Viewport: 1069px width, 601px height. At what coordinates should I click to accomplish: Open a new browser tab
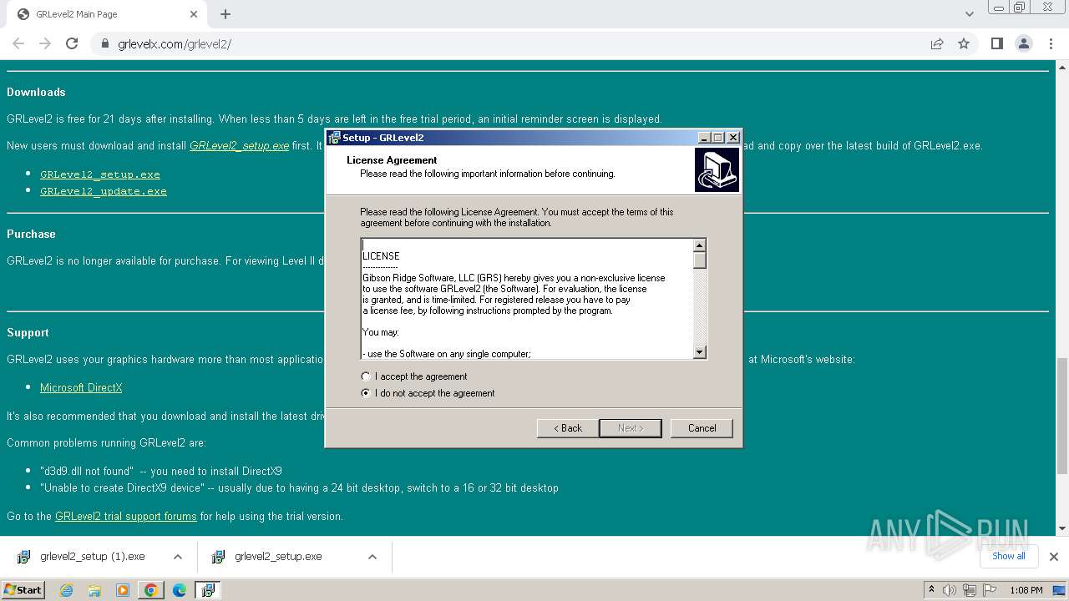[225, 14]
